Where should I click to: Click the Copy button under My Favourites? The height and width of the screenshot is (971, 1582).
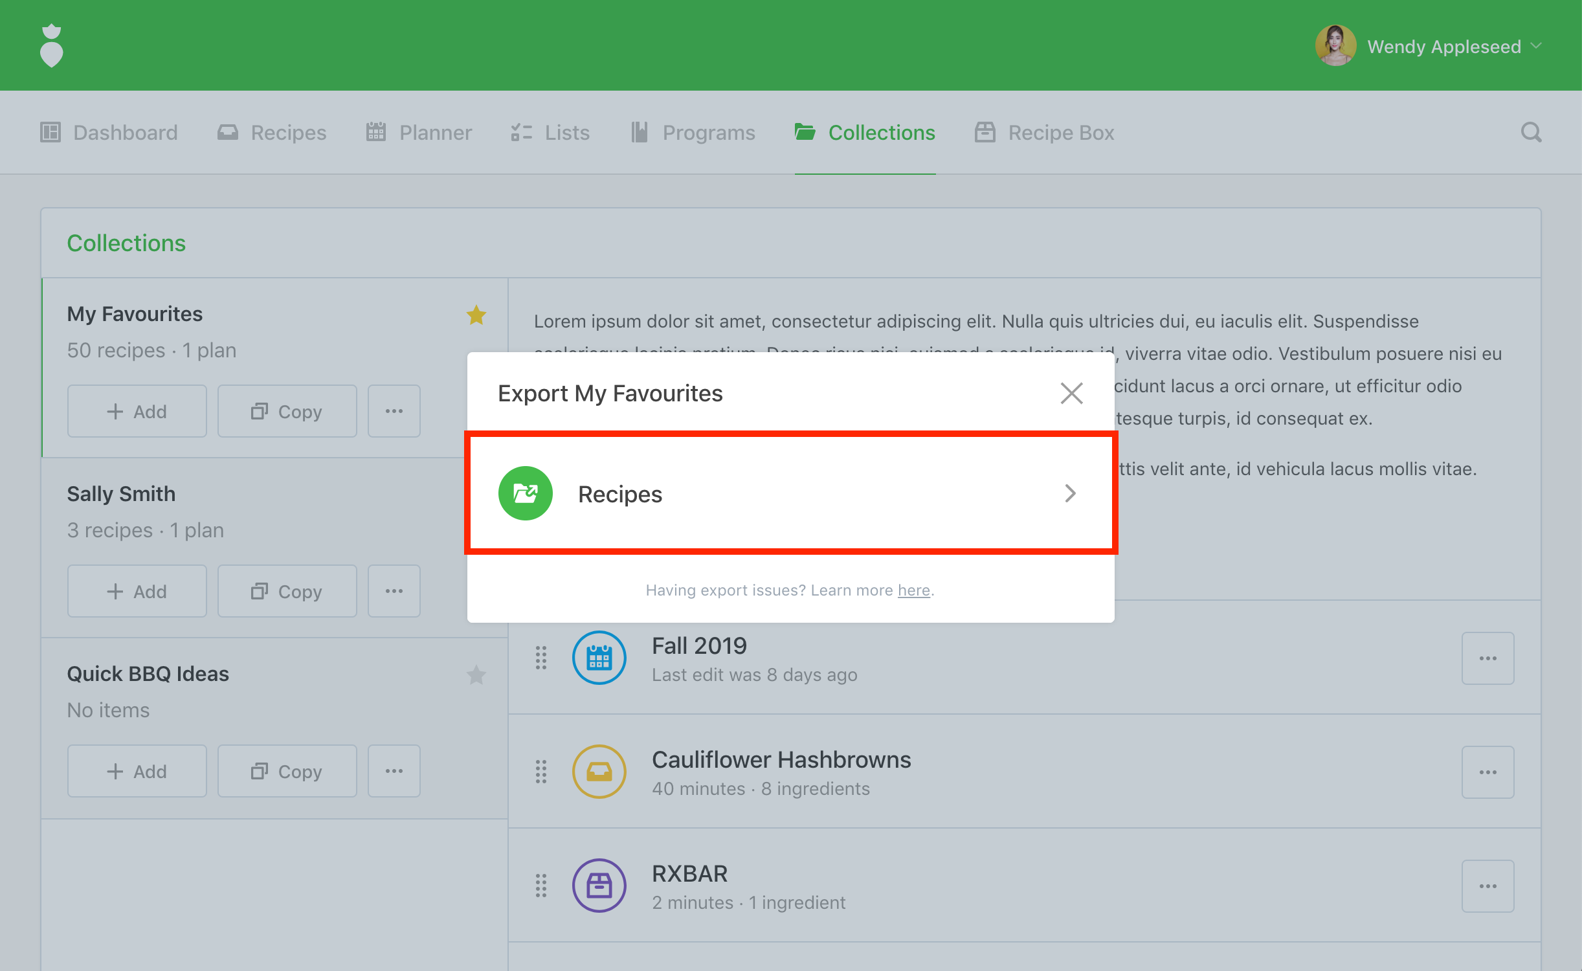tap(287, 411)
